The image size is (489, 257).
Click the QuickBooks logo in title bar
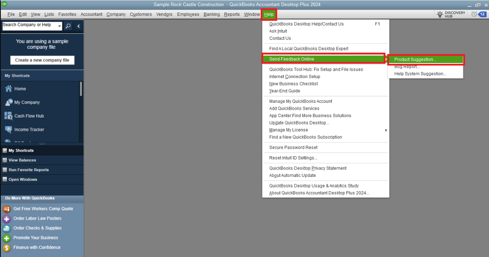[4, 4]
